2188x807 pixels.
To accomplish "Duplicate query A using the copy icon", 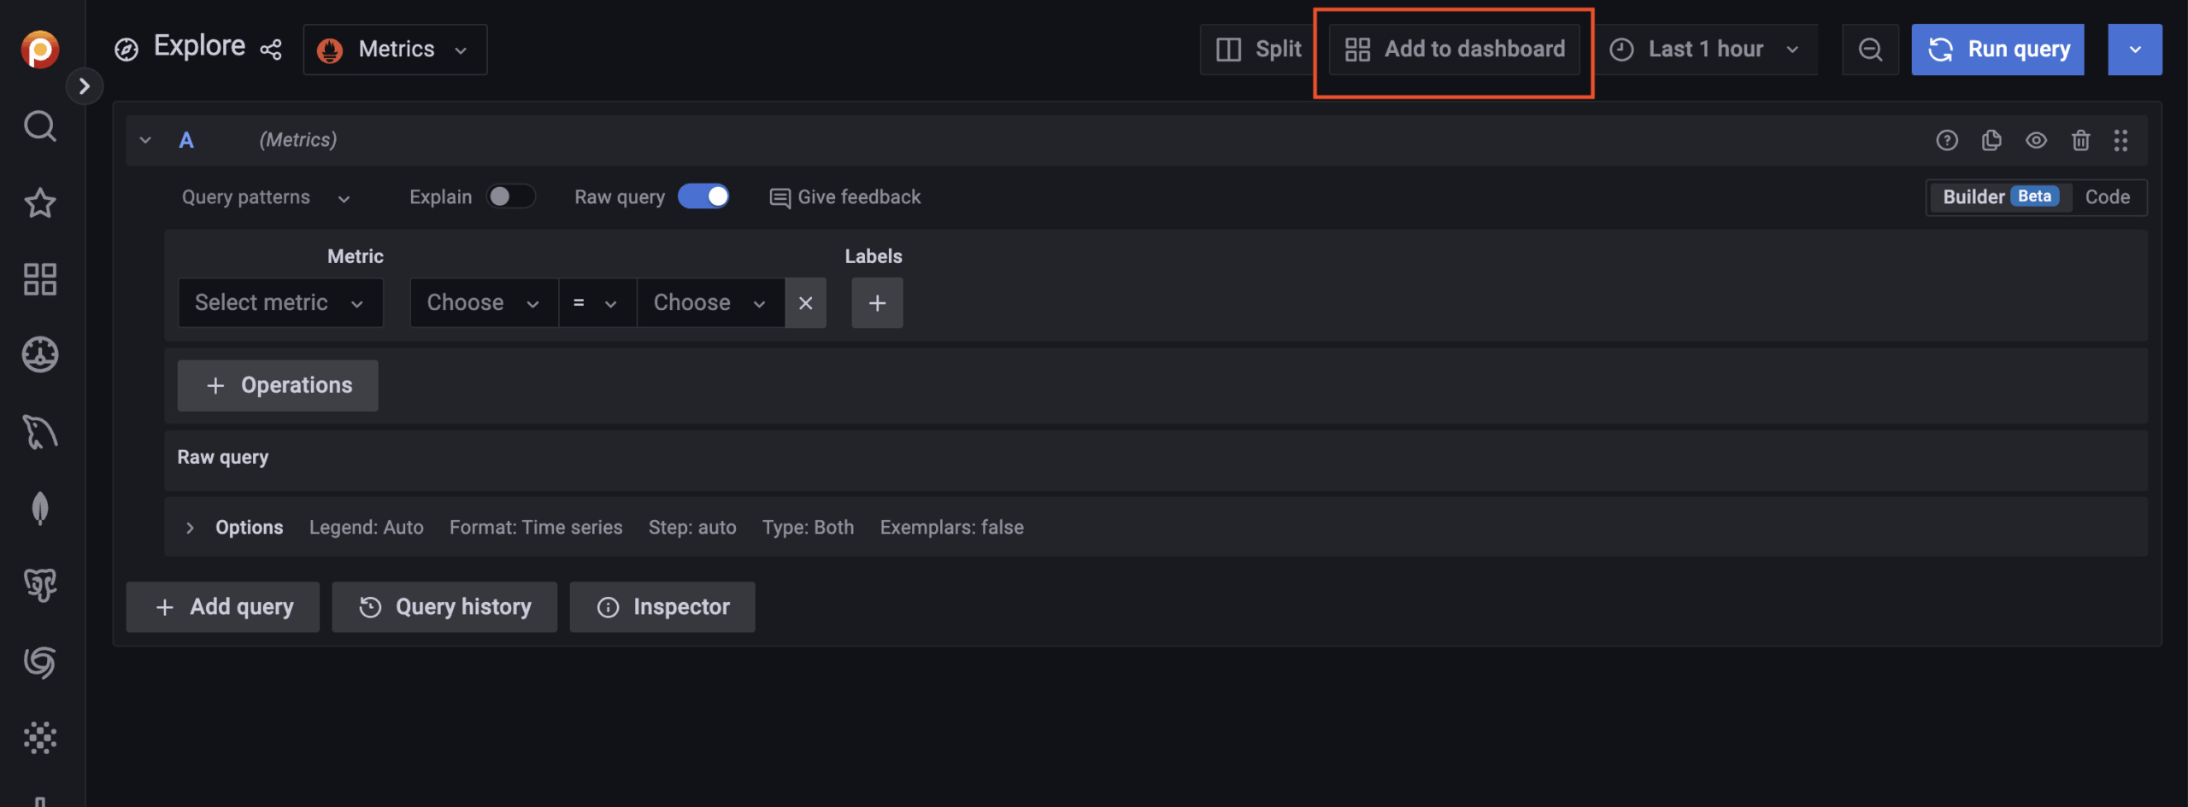I will (1991, 140).
